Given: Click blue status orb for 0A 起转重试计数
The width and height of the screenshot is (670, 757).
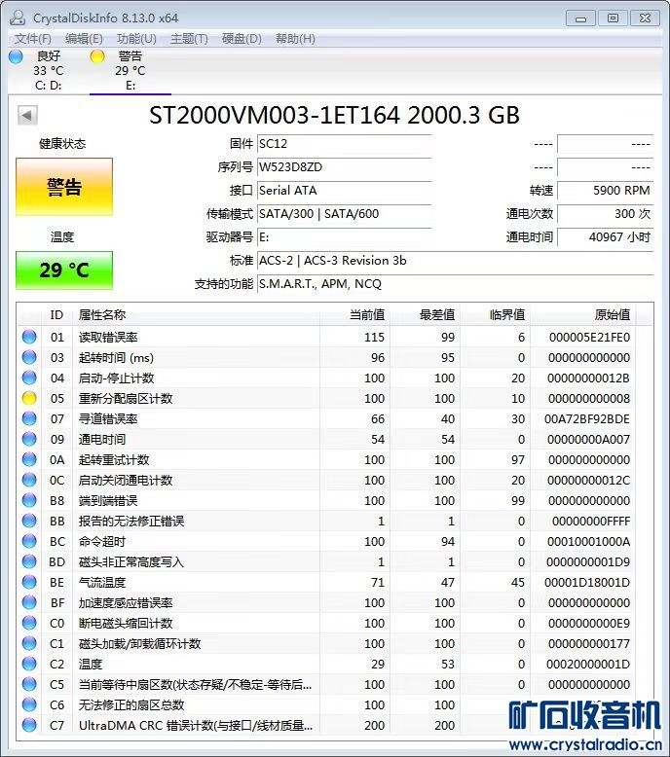Looking at the screenshot, I should click(x=29, y=459).
